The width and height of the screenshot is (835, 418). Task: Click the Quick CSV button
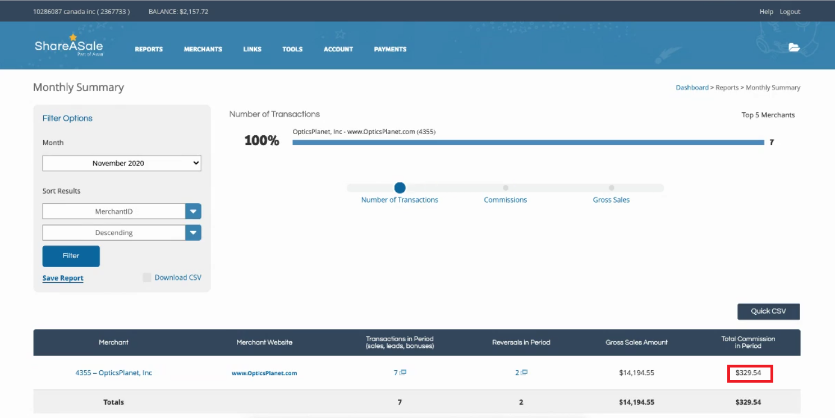(x=768, y=311)
